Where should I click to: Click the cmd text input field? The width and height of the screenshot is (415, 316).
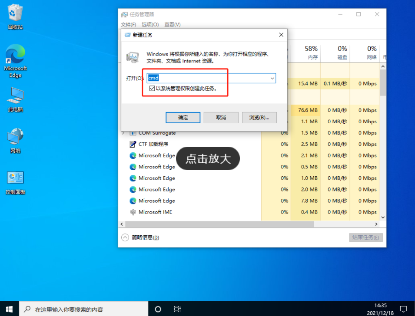click(x=209, y=78)
